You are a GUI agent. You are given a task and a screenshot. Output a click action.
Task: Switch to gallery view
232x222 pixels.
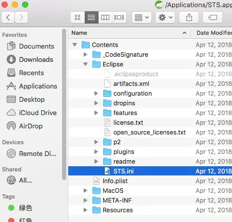pyautogui.click(x=119, y=17)
